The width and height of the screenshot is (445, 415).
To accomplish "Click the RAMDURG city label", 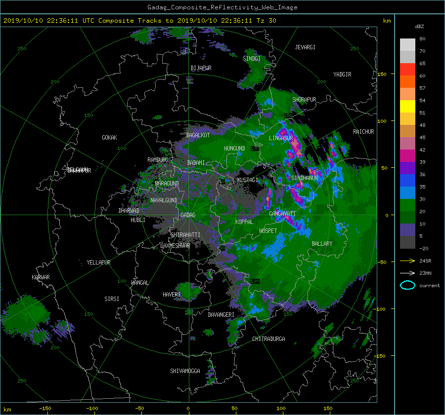I will [158, 160].
